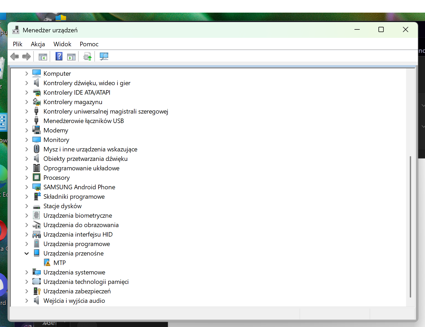
Task: Open Help using the blue question mark icon
Action: click(x=58, y=56)
